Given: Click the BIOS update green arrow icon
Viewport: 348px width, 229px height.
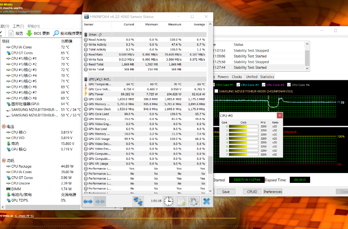Looking at the screenshot, I should pyautogui.click(x=29, y=33).
